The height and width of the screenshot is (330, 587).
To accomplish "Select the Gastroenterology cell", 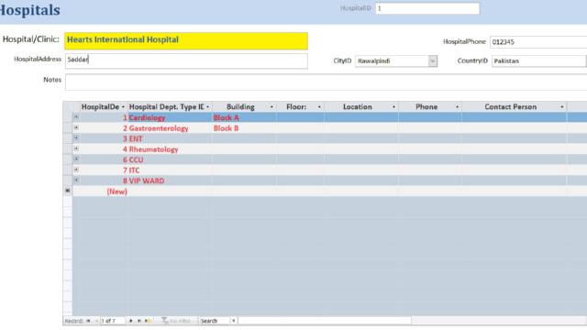I will coord(170,128).
